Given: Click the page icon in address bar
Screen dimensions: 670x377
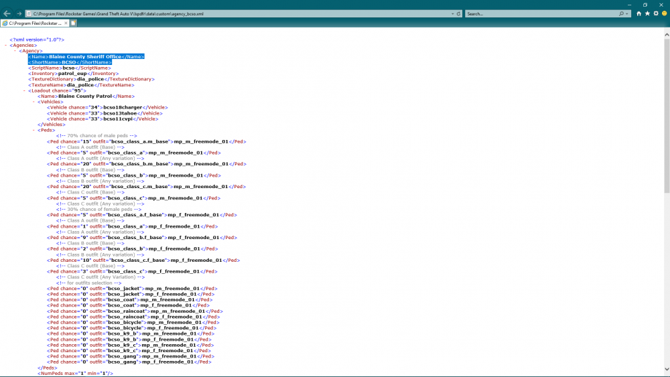Looking at the screenshot, I should point(29,13).
